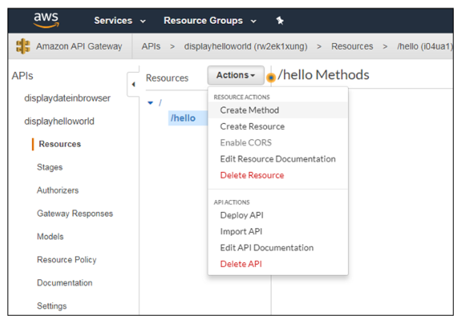The height and width of the screenshot is (318, 456).
Task: Choose Import API menu entry
Action: point(241,232)
